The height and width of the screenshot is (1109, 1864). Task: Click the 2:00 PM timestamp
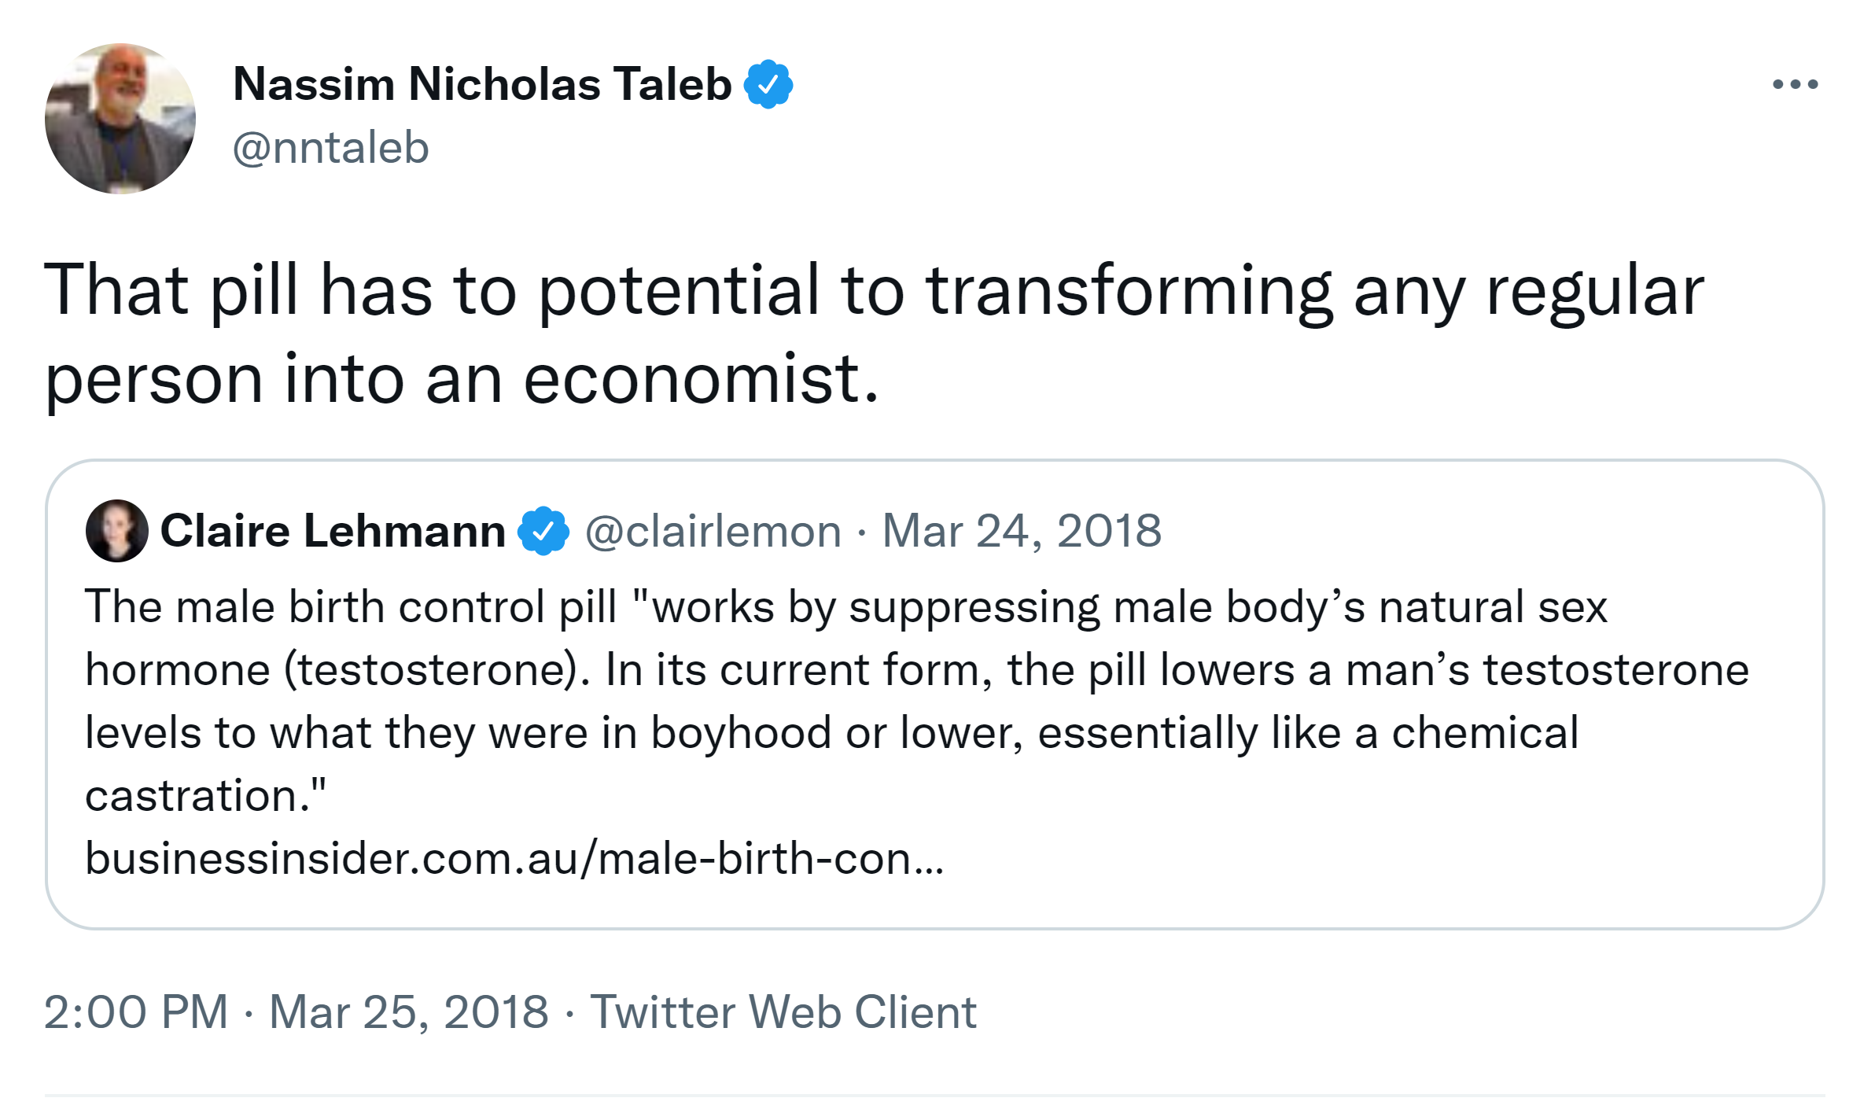pyautogui.click(x=135, y=1011)
